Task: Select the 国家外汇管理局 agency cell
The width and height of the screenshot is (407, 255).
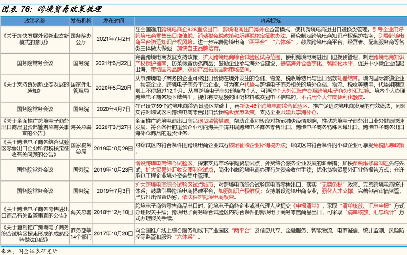Action: (81, 88)
